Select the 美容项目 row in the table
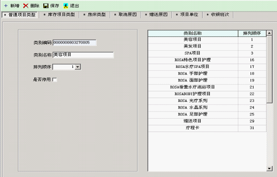Screen dimensions: 277x177 [x=207, y=40]
